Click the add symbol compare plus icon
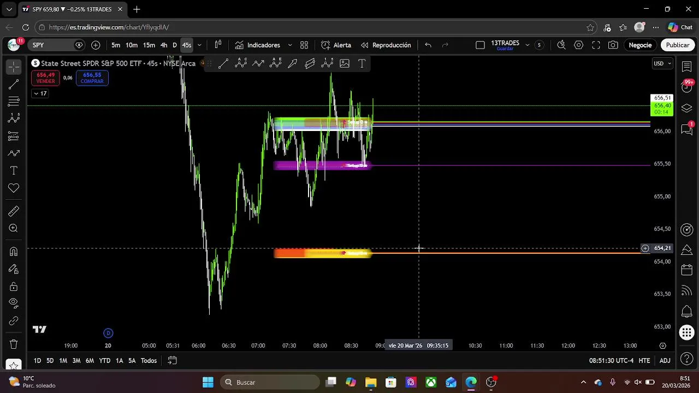The image size is (699, 393). tap(96, 45)
